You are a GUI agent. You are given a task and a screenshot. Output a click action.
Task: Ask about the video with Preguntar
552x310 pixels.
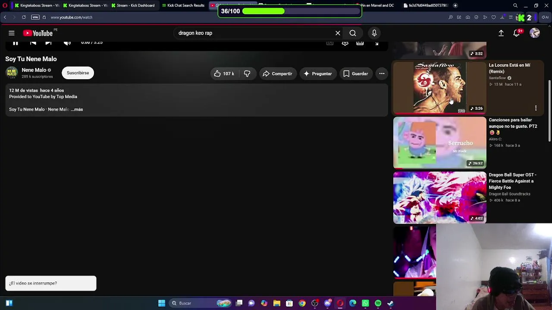pyautogui.click(x=317, y=74)
